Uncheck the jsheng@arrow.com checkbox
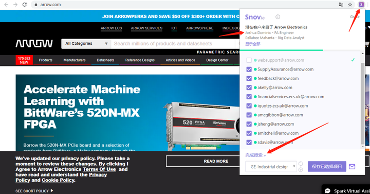 pos(249,124)
